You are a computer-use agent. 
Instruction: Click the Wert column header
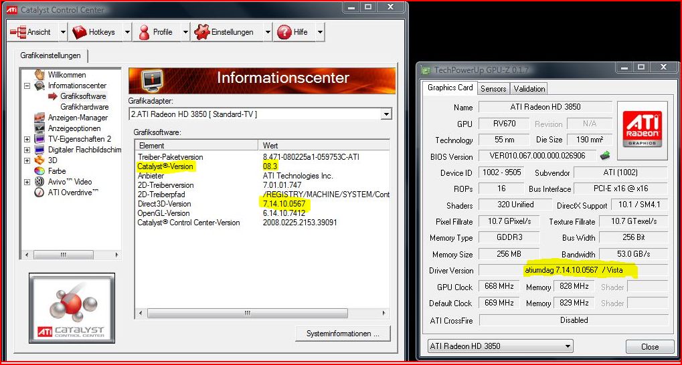325,146
